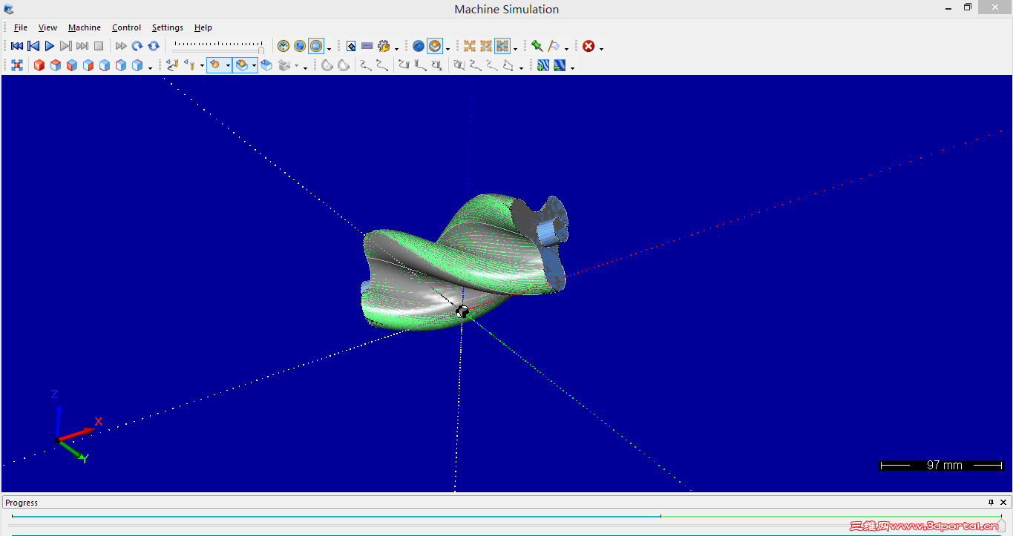1013x536 pixels.
Task: Click the flag marker icon
Action: (554, 46)
